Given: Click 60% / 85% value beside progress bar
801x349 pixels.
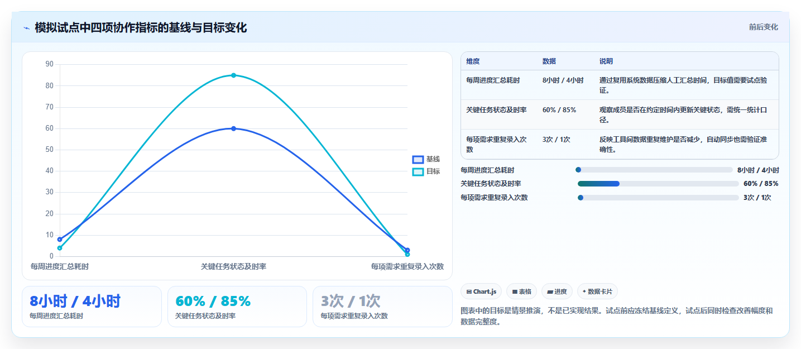Looking at the screenshot, I should tap(761, 184).
